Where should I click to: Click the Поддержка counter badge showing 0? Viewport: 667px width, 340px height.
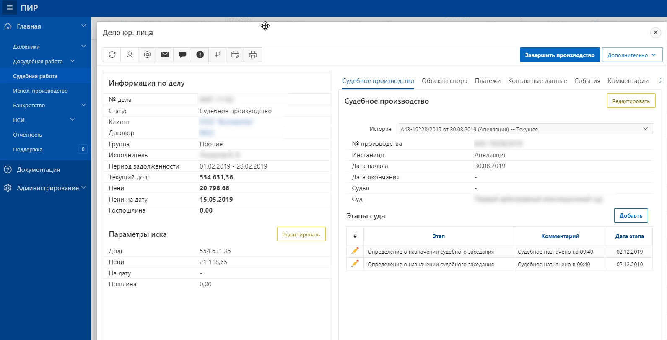[83, 149]
